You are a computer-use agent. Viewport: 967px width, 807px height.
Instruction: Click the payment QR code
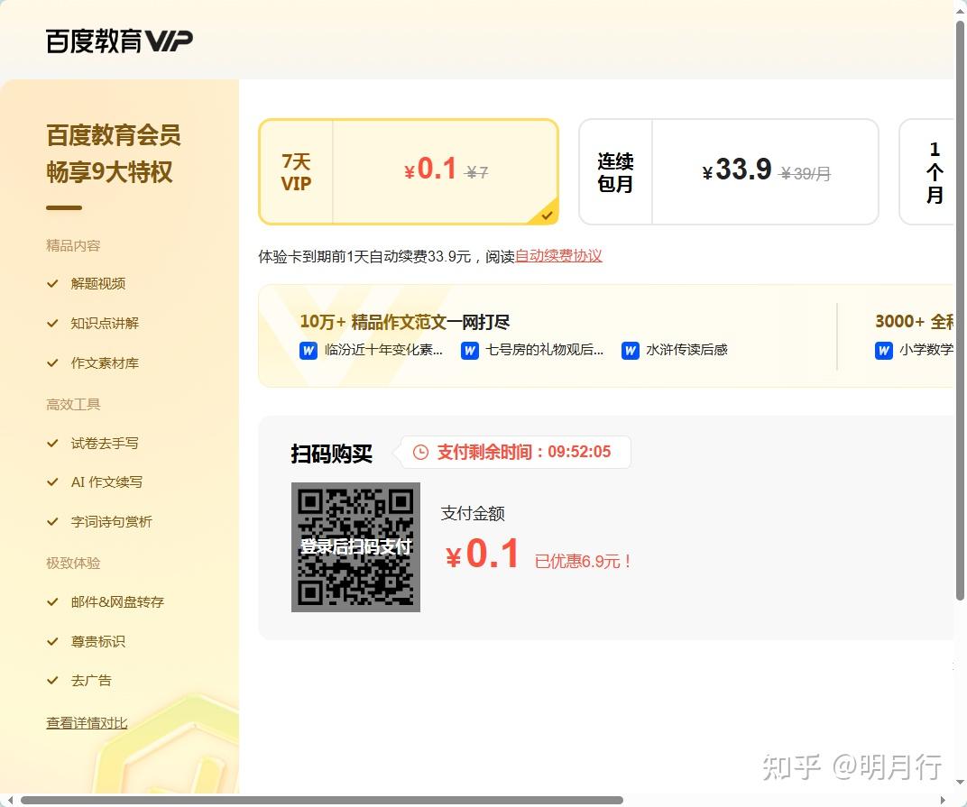click(355, 547)
